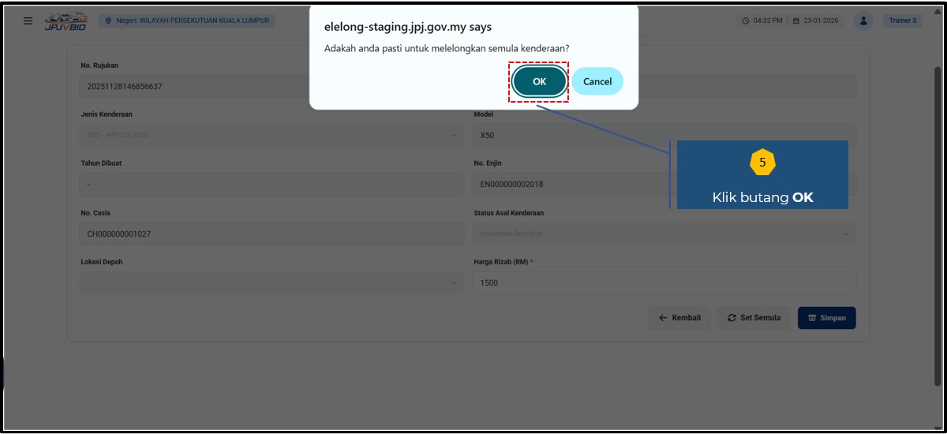Click the clock icon showing 04:32 PM

click(x=745, y=21)
